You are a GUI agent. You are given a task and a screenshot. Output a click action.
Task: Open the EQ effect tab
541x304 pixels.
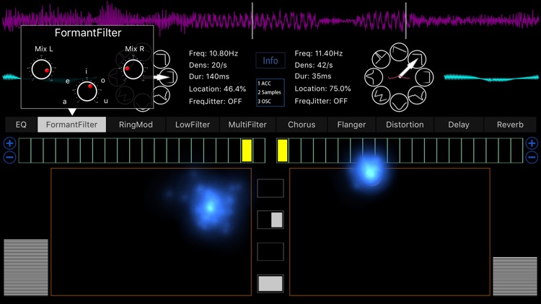21,125
